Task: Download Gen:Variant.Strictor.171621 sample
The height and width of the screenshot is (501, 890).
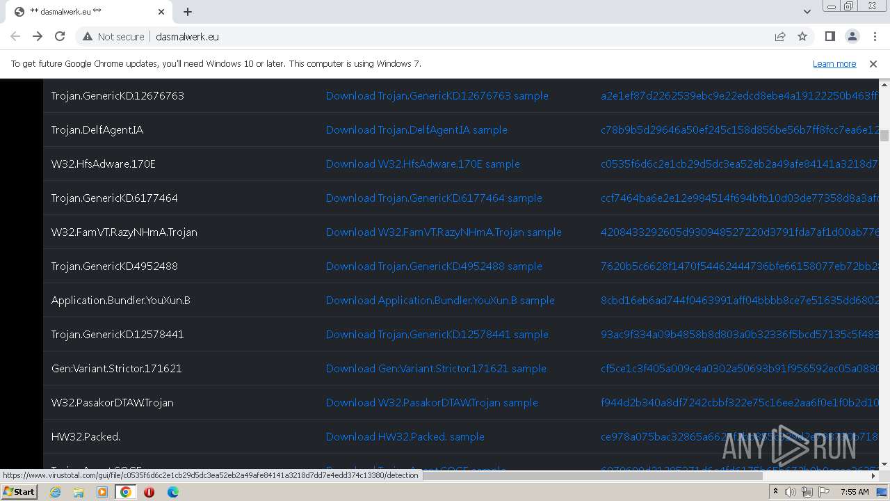Action: [436, 368]
